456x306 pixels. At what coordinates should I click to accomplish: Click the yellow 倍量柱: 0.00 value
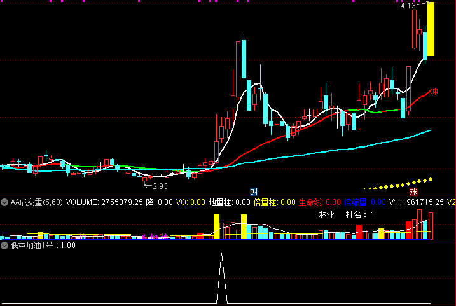point(275,202)
